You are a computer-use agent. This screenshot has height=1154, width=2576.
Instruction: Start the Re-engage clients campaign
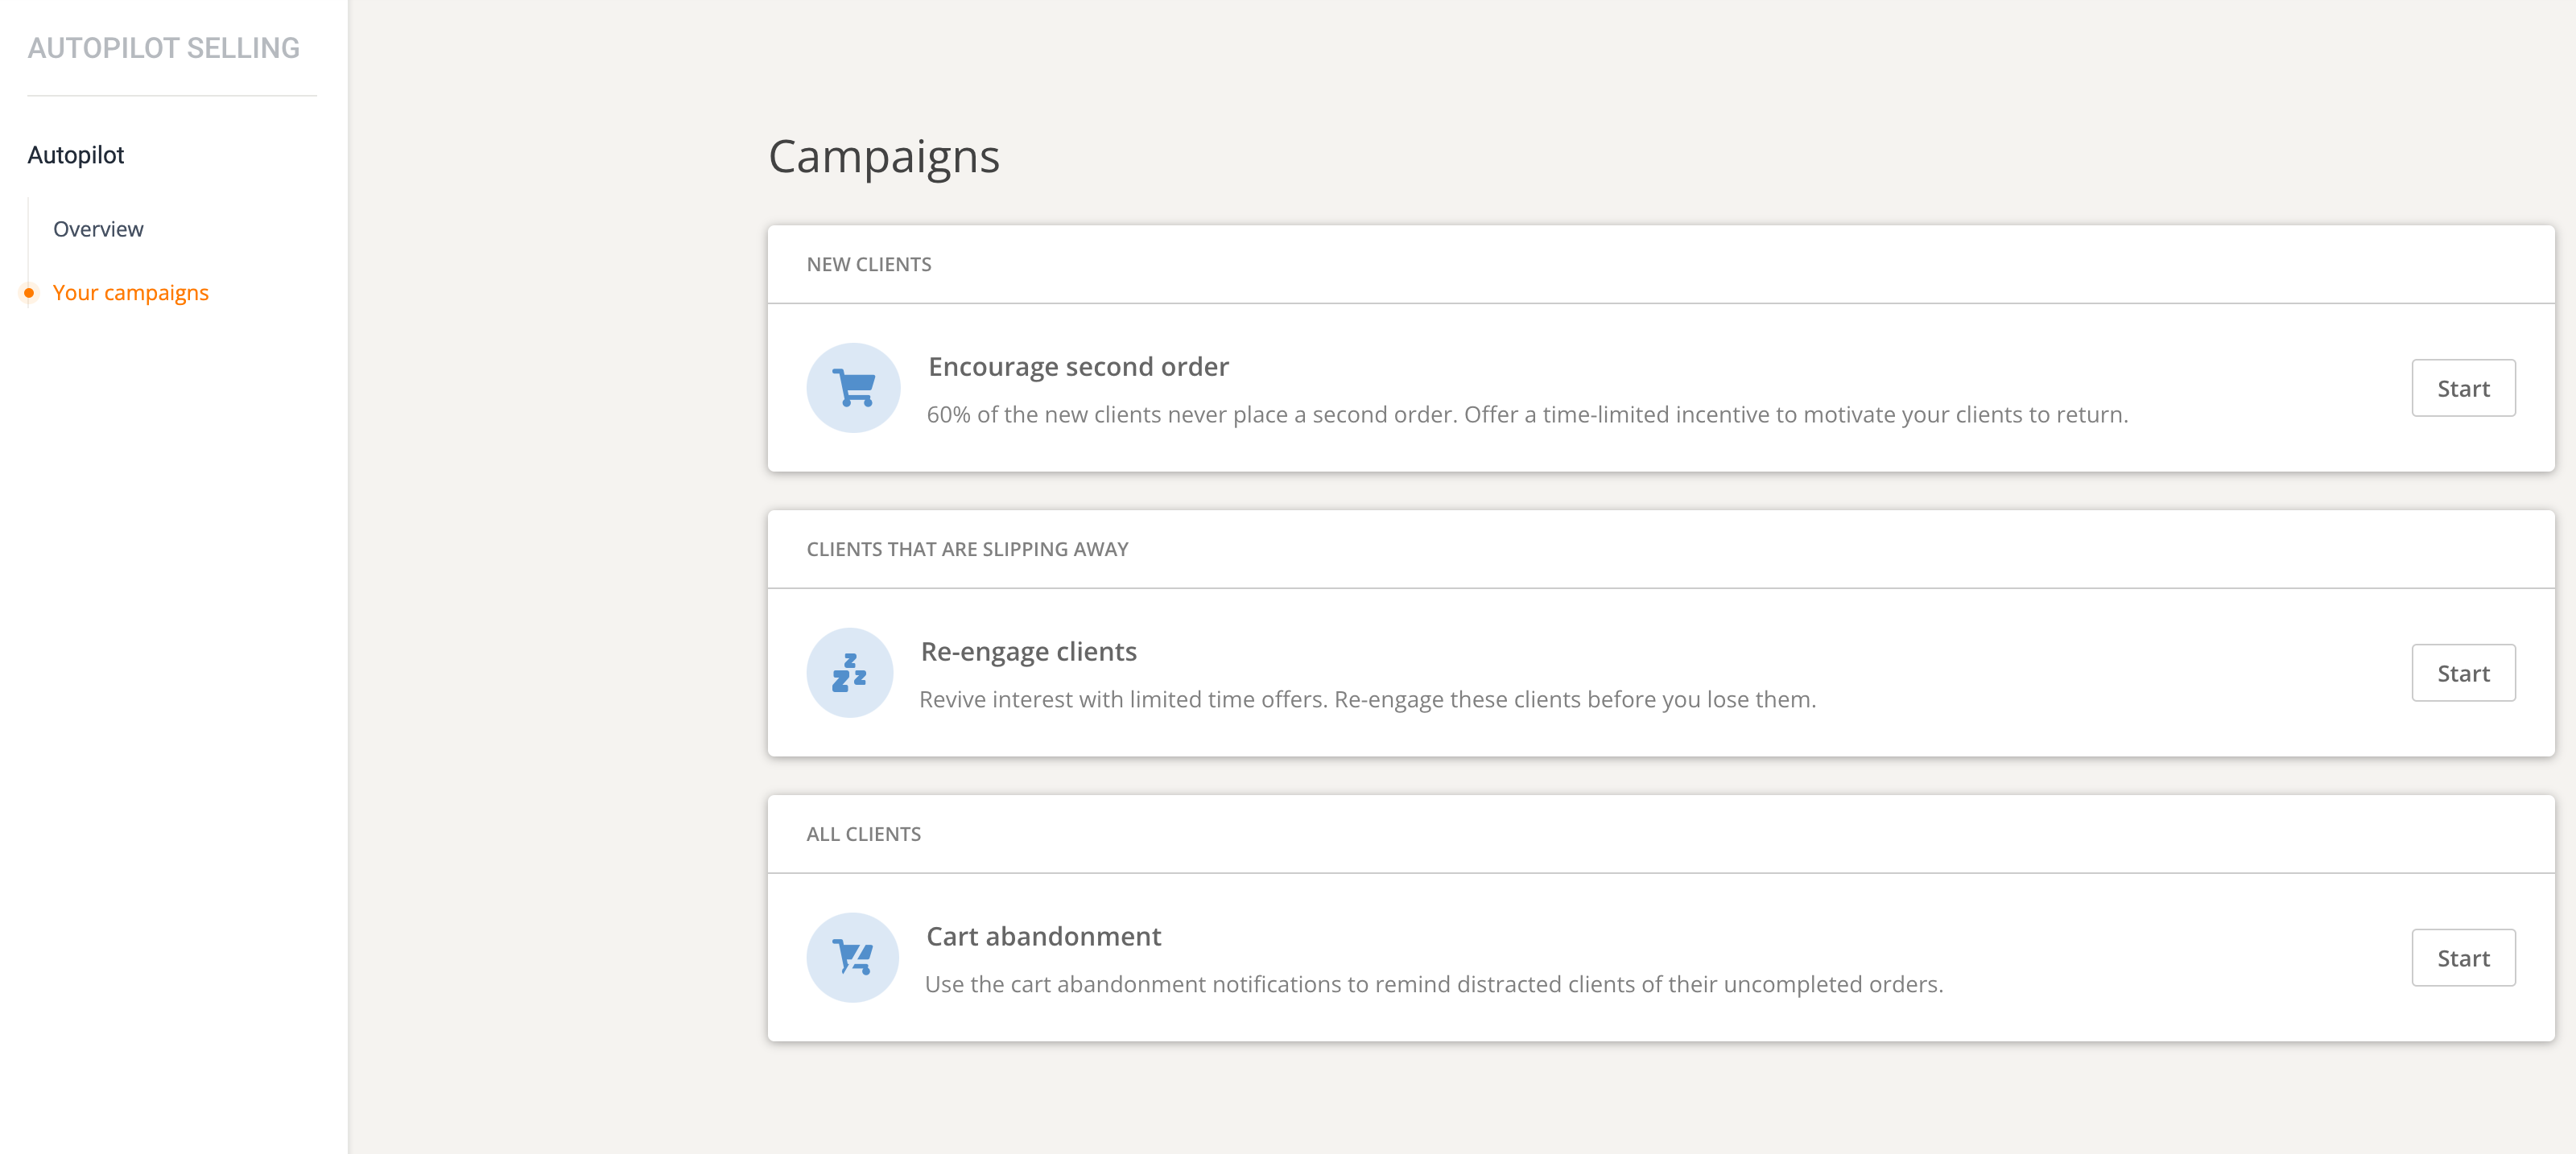pos(2463,673)
